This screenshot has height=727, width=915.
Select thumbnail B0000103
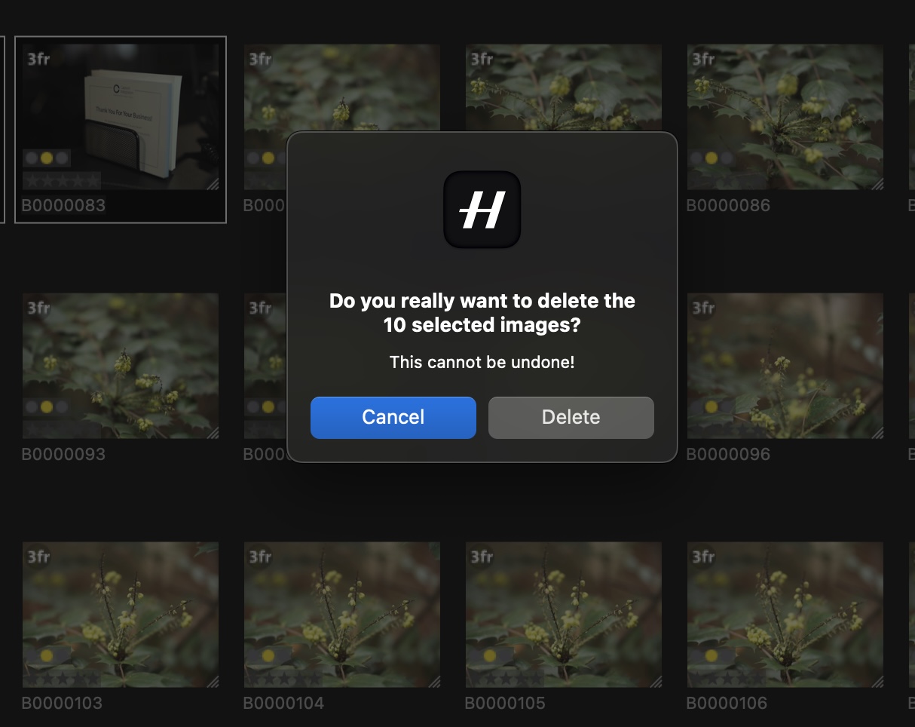point(121,615)
